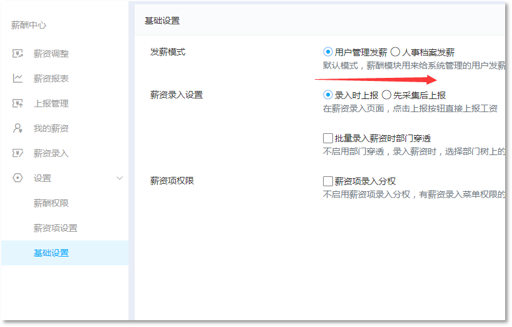The width and height of the screenshot is (512, 327).
Task: Click the 基础设置 panel header
Action: [162, 21]
